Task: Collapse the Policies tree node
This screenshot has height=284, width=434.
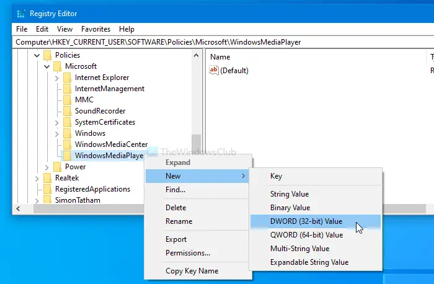Action: click(x=37, y=55)
